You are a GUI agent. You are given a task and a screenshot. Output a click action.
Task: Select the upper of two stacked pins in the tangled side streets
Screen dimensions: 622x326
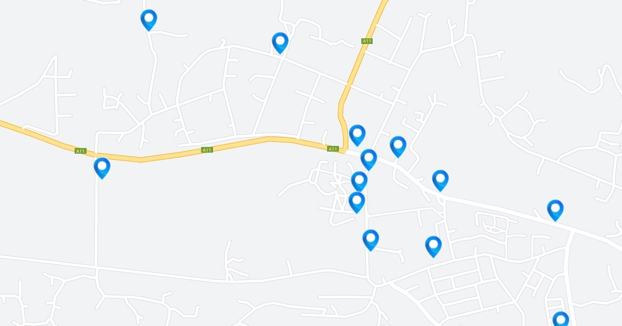tap(359, 182)
